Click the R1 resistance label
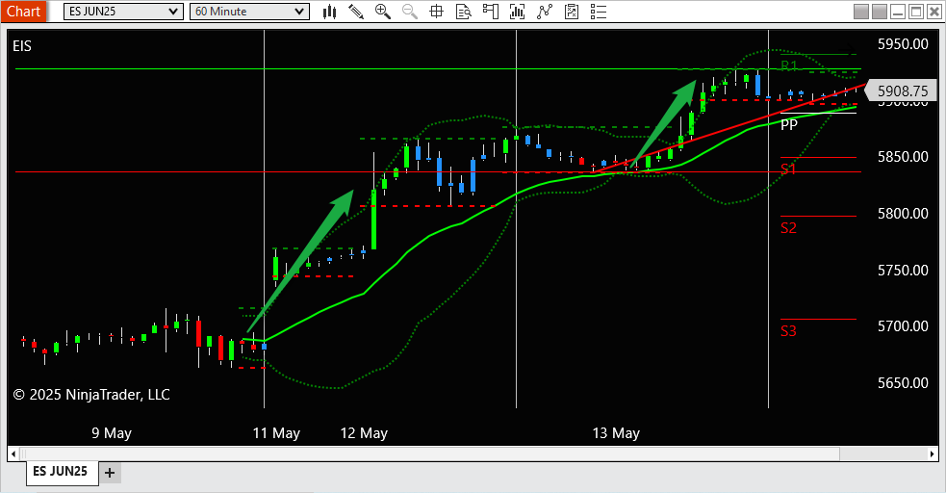Image resolution: width=946 pixels, height=493 pixels. [x=789, y=65]
